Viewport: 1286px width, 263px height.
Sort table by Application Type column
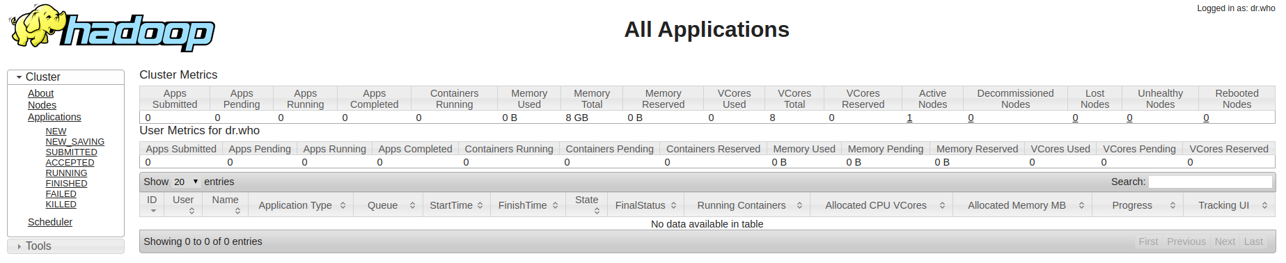click(x=301, y=205)
